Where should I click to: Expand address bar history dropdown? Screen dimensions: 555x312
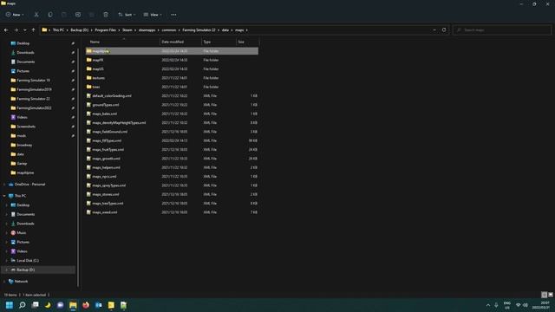point(434,30)
